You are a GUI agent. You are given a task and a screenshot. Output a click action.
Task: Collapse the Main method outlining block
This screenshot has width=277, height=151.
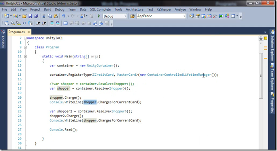point(25,56)
